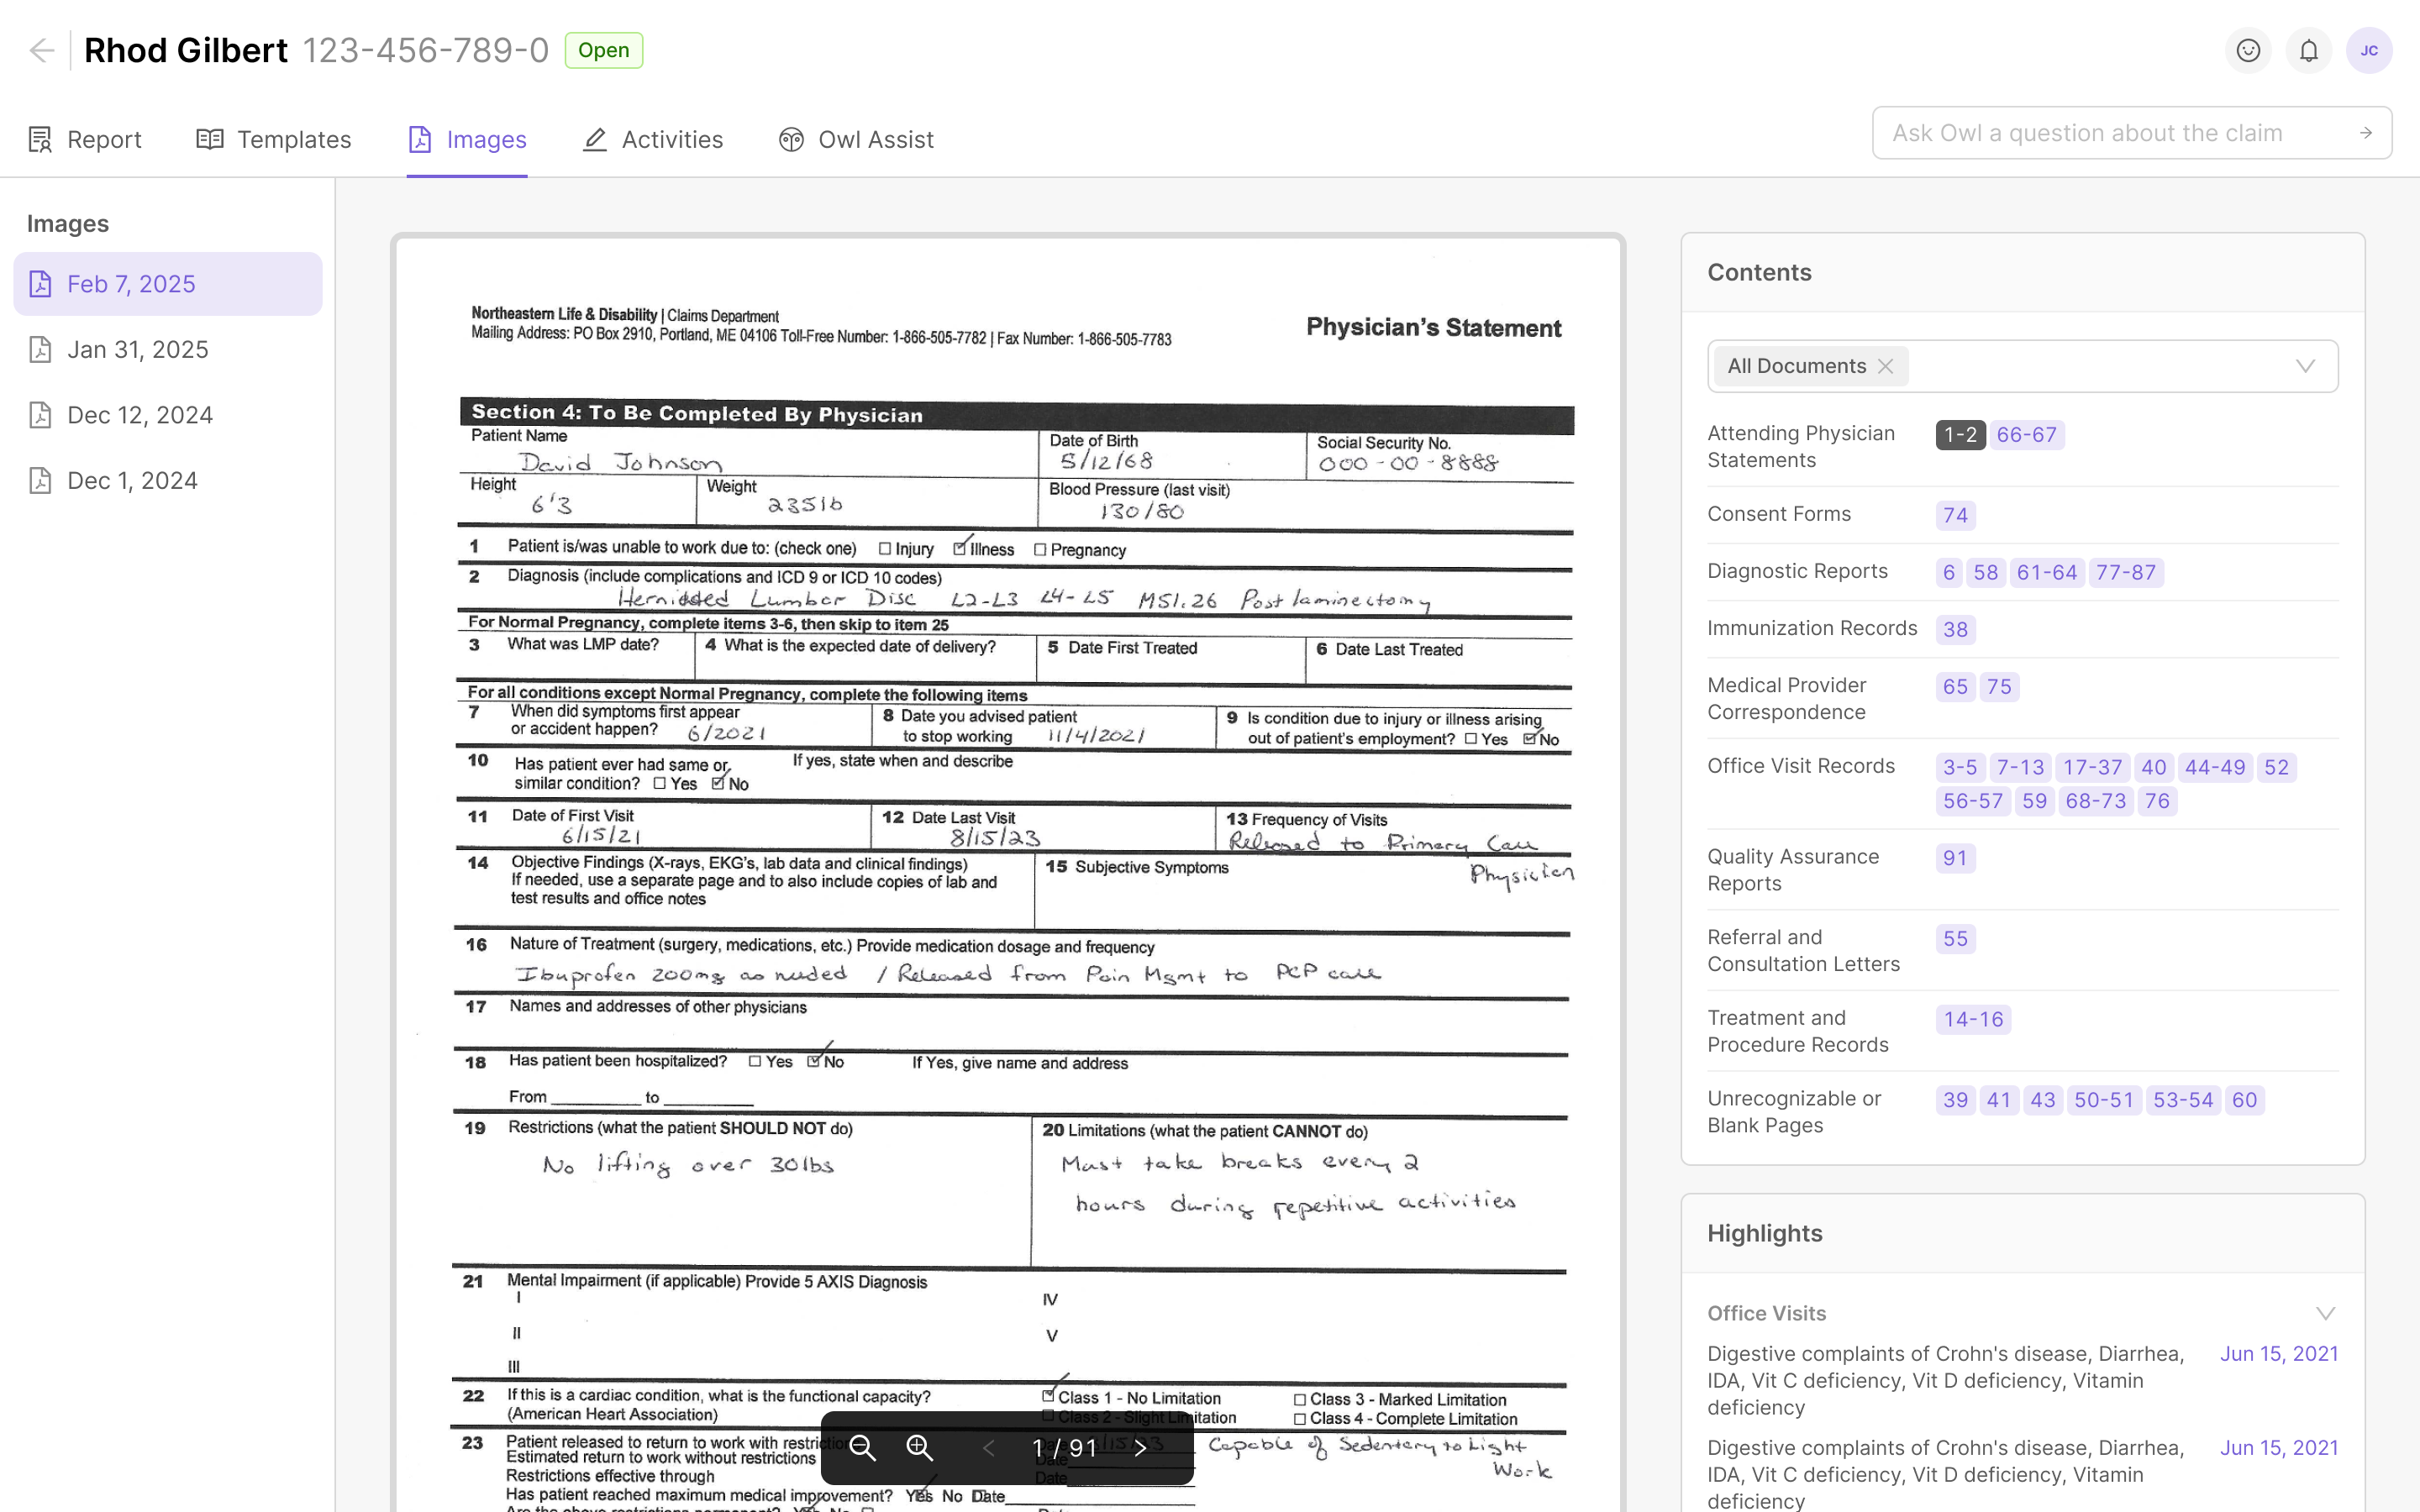Open notifications bell icon
The image size is (2420, 1512).
click(x=2309, y=50)
